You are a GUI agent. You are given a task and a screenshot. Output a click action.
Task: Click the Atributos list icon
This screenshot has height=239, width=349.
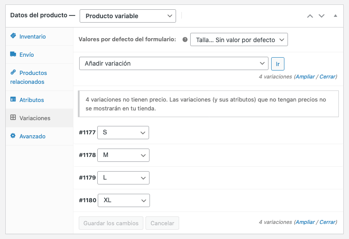[x=13, y=99]
